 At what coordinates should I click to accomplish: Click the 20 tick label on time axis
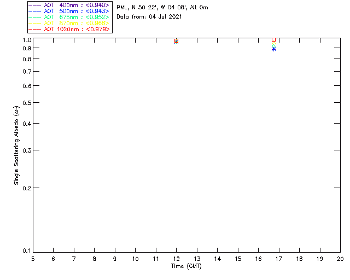340,258
